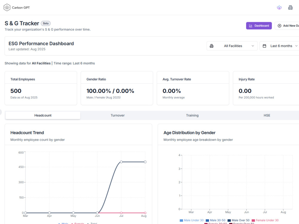Screen dimensions: 299x224
Task: Toggle Male Under 30 legend swatch
Action: (x=181, y=220)
